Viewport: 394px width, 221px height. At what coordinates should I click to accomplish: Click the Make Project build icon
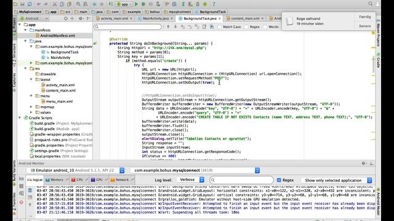pos(110,4)
